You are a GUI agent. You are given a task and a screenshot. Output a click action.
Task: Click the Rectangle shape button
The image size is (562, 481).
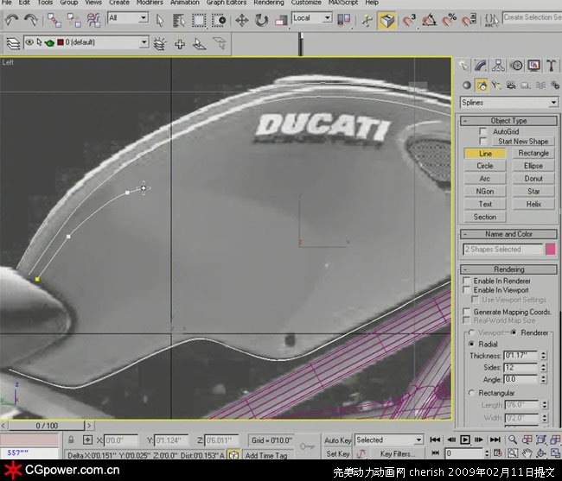[533, 153]
